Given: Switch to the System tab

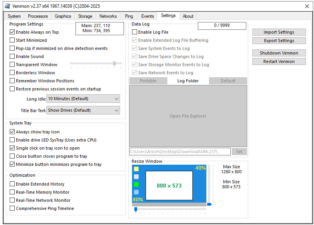Looking at the screenshot, I should [x=14, y=16].
